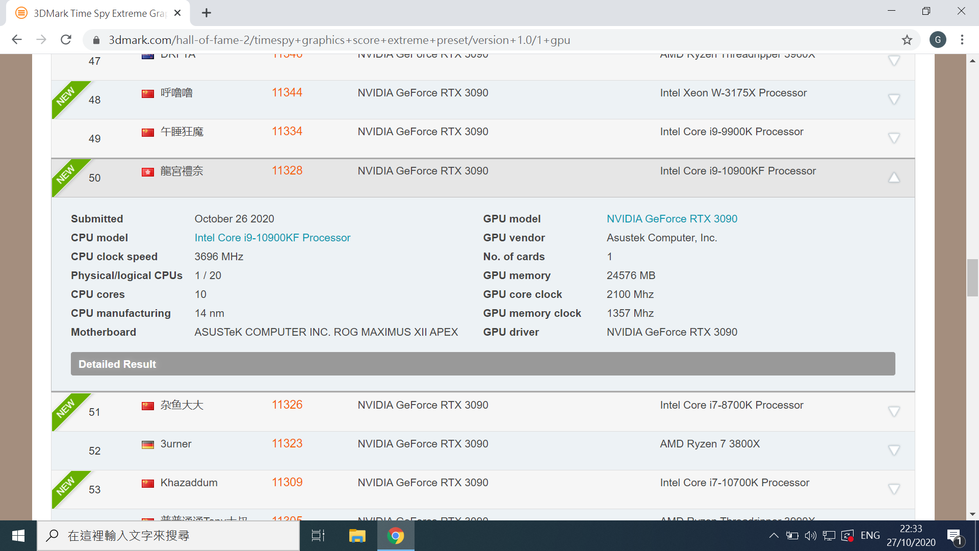Click score 11323 for 3urner
This screenshot has height=551, width=979.
pos(287,443)
